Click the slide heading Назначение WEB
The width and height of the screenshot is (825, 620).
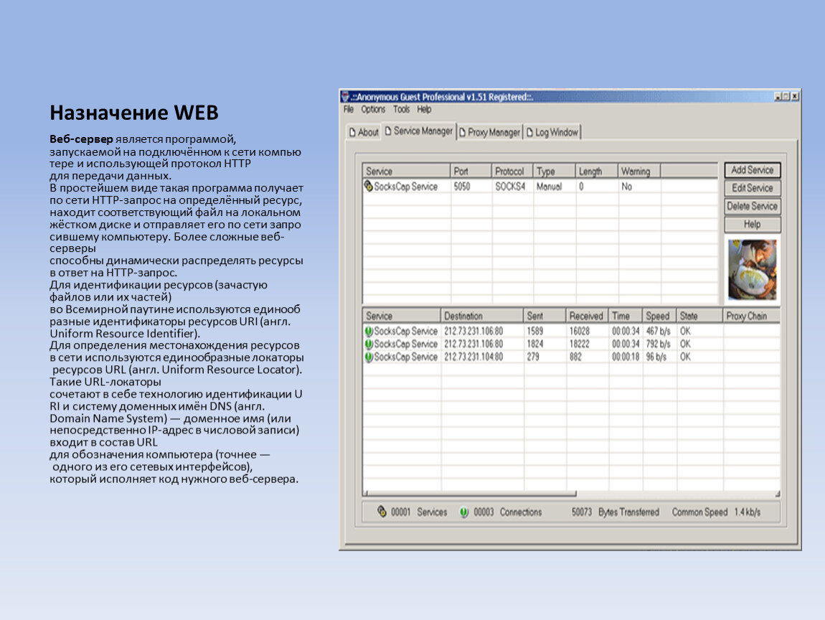pyautogui.click(x=134, y=113)
